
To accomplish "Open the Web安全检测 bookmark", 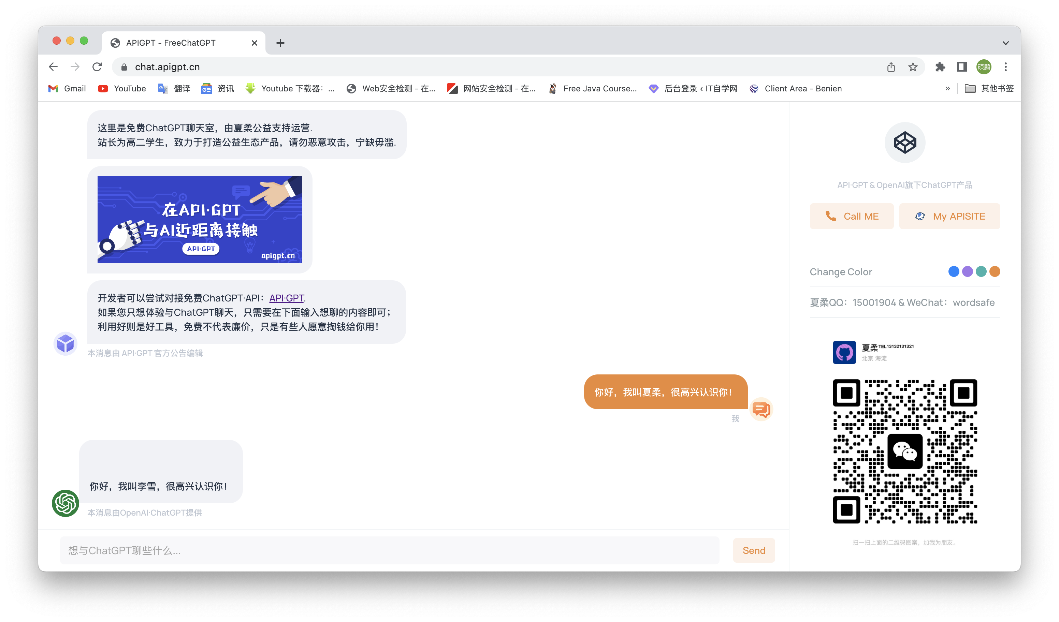I will pyautogui.click(x=390, y=89).
